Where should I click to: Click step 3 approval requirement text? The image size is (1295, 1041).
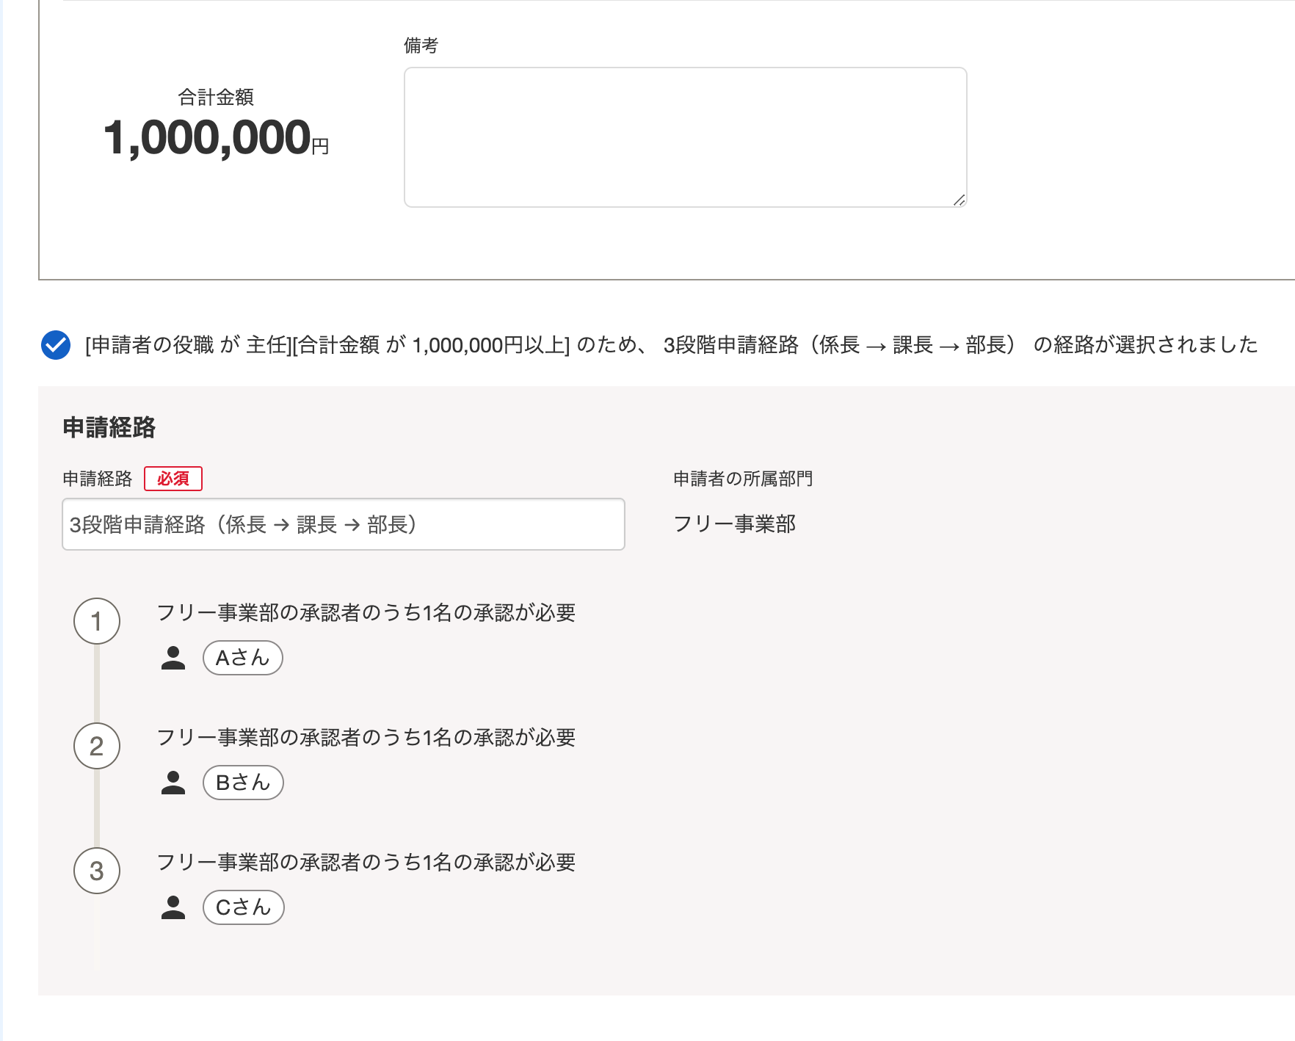(366, 862)
